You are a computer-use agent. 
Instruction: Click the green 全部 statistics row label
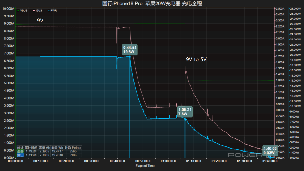click(21, 151)
